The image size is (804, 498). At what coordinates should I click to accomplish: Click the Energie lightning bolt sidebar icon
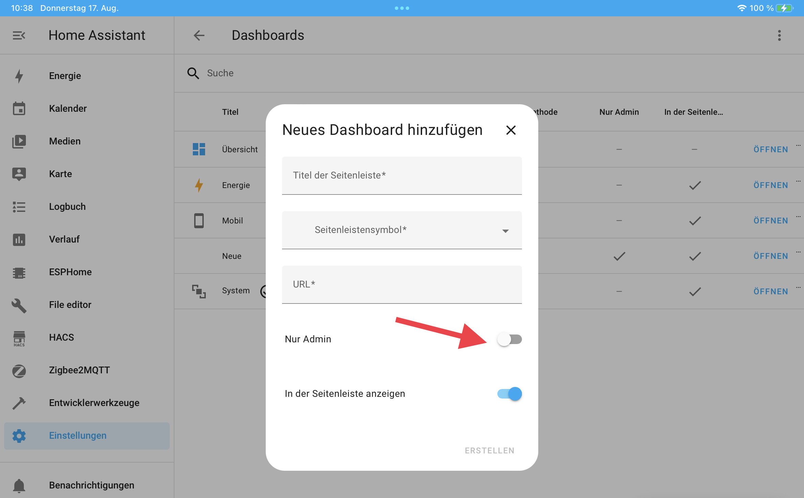point(19,76)
